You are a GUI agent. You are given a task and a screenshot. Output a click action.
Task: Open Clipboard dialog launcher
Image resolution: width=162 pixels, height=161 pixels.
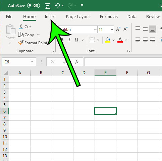coord(53,51)
